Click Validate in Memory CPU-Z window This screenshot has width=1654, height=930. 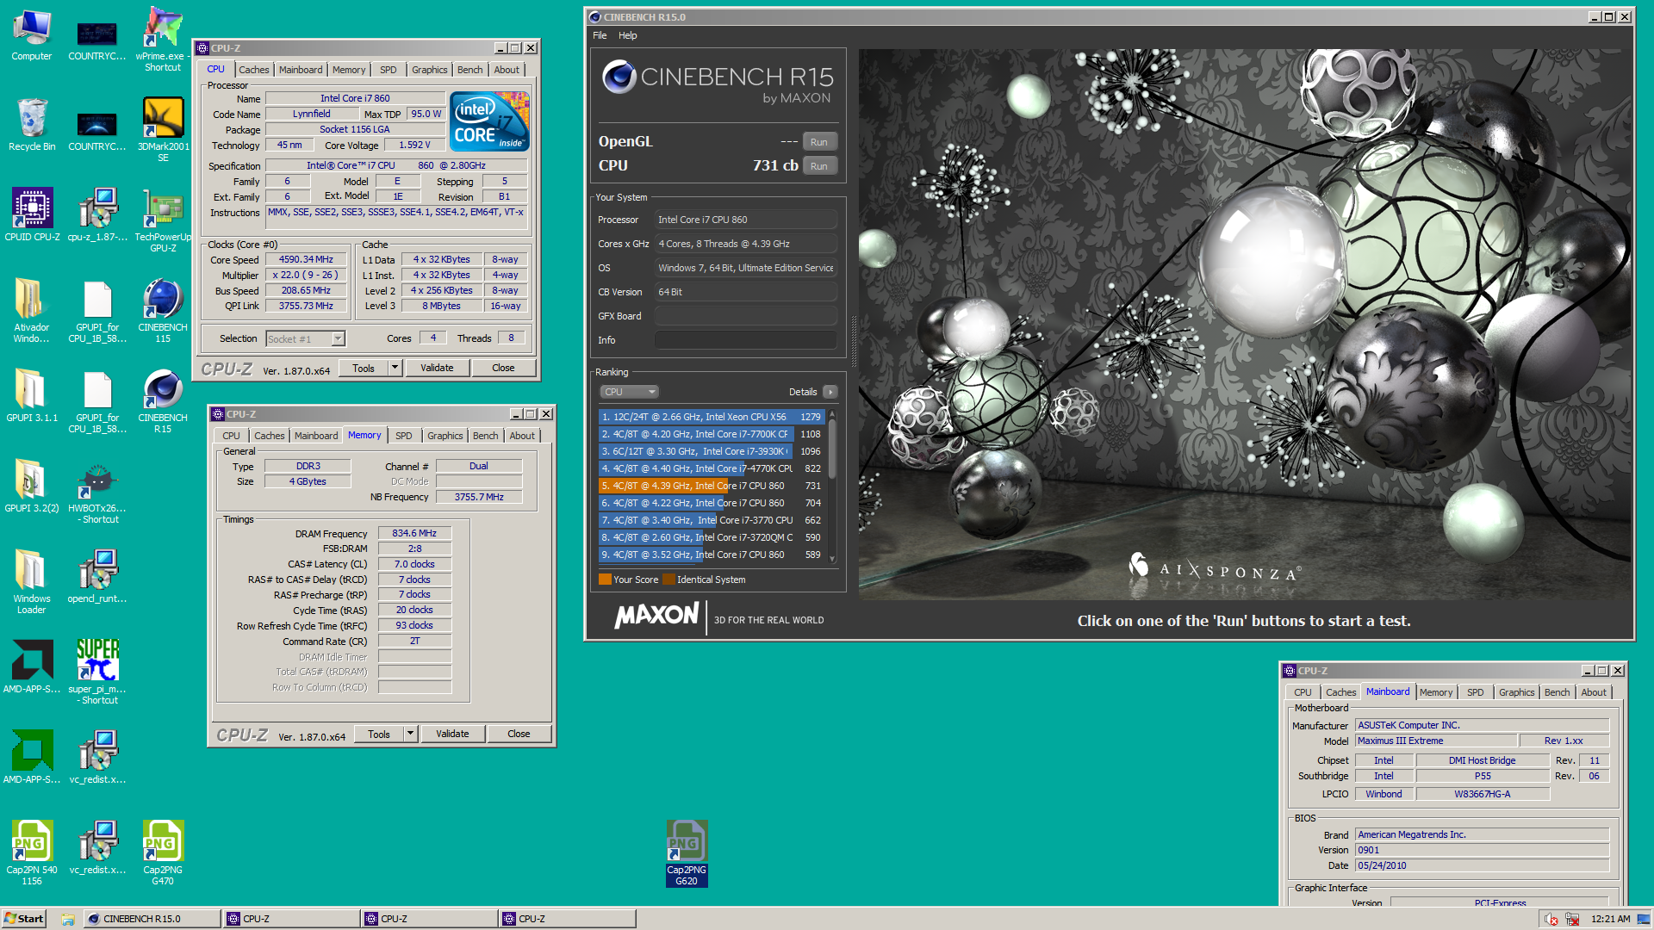[452, 734]
